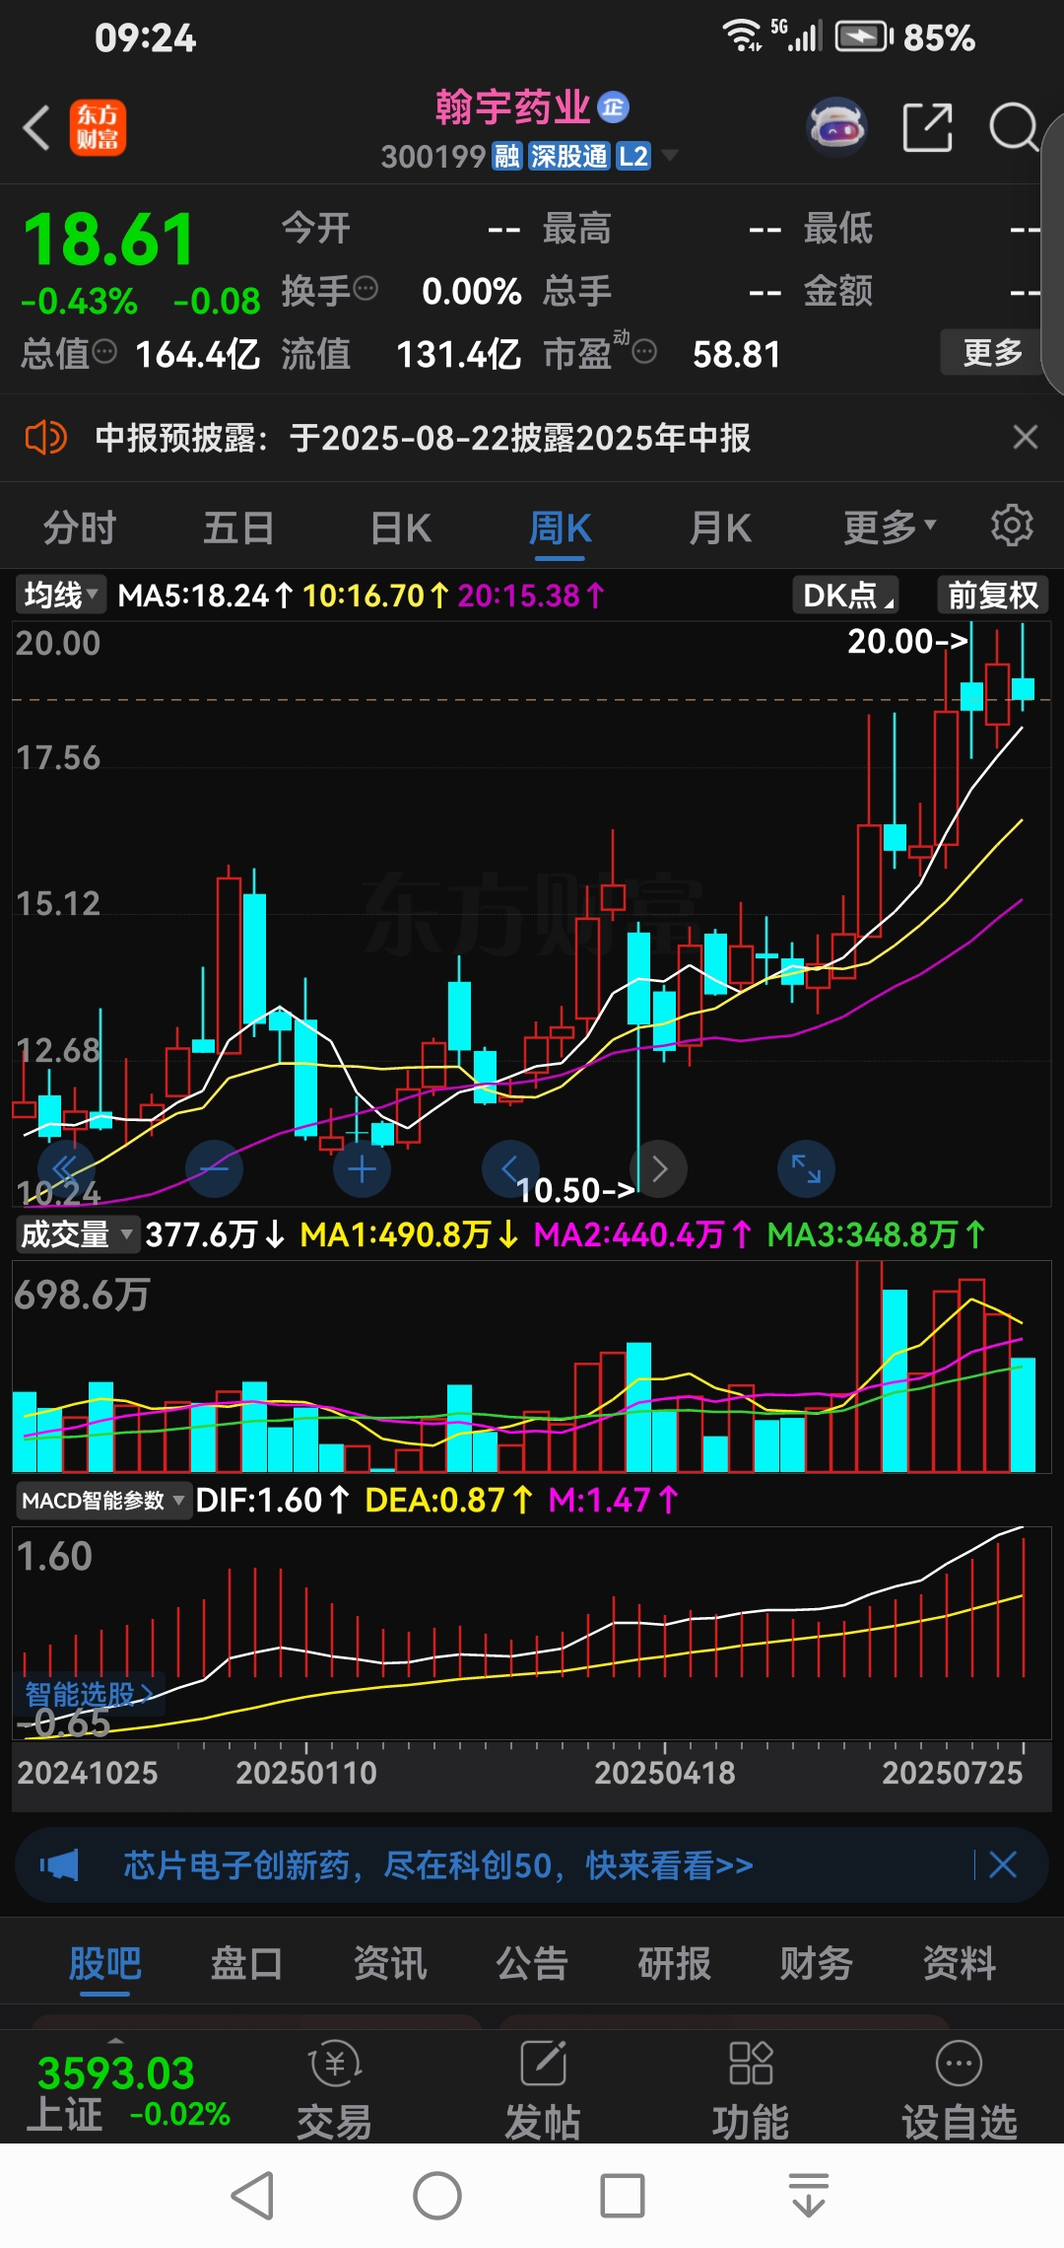Open the 资讯 tab
1064x2248 pixels.
[390, 1962]
